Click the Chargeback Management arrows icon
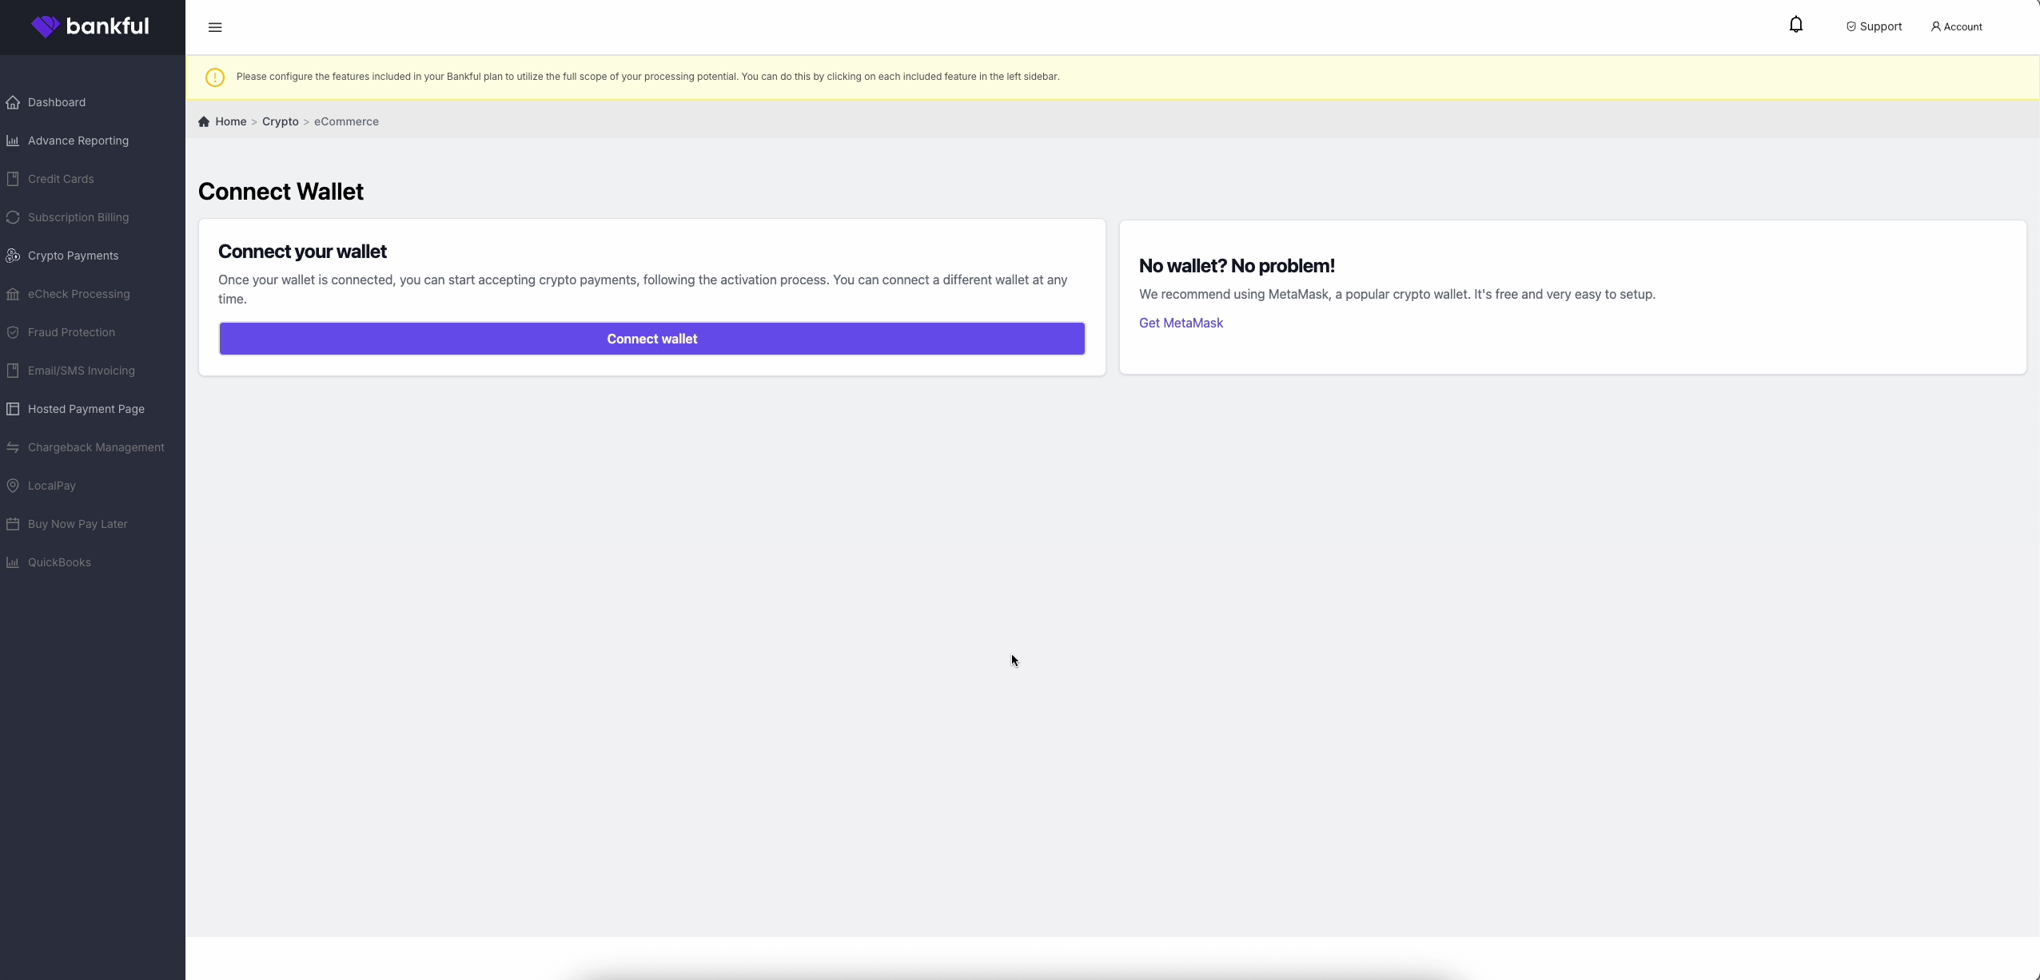2040x980 pixels. [13, 447]
